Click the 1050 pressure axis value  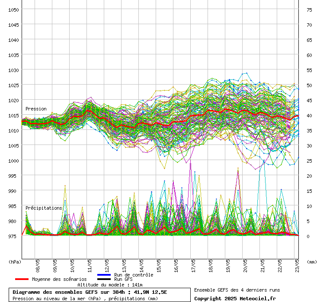click(x=13, y=10)
